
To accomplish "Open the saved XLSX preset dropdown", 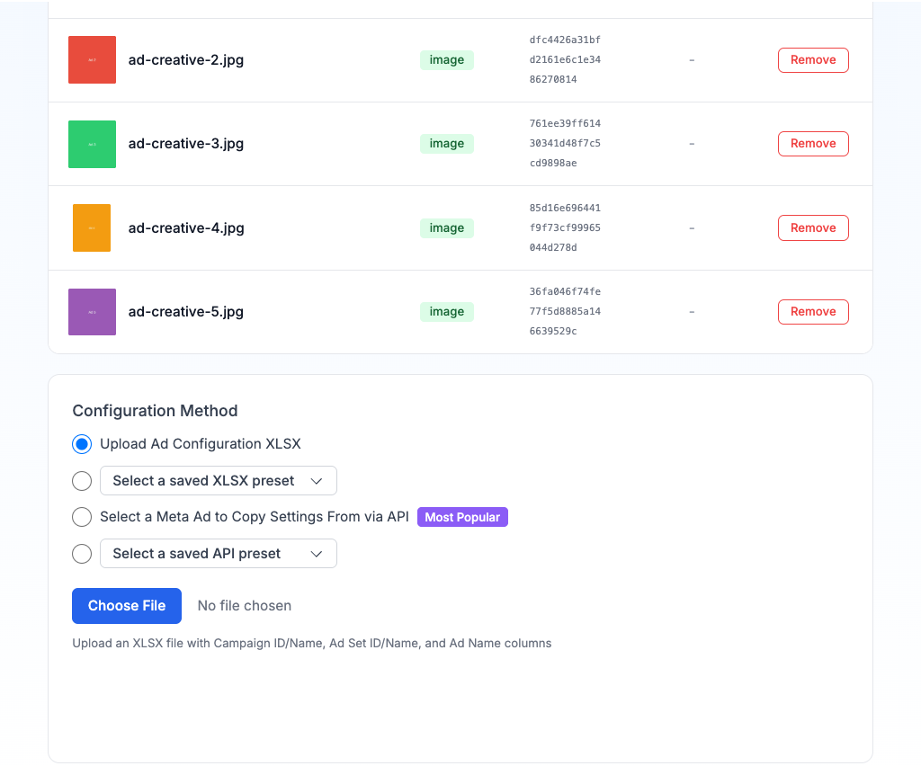I will [218, 481].
